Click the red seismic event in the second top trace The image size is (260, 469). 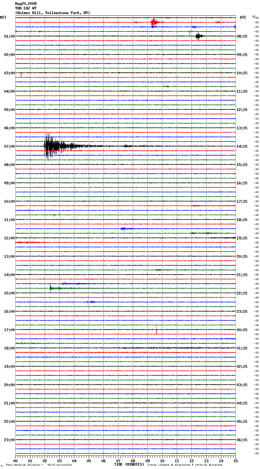coord(154,22)
